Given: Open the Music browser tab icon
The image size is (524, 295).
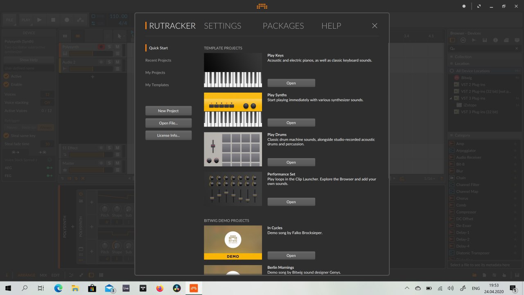Looking at the screenshot, I should tap(496, 40).
